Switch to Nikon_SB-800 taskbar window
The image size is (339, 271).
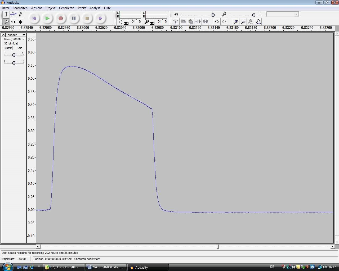[x=106, y=267]
